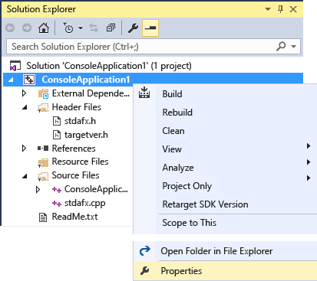Viewport: 317px width, 281px height.
Task: Select the Resource Files label
Action: [80, 162]
